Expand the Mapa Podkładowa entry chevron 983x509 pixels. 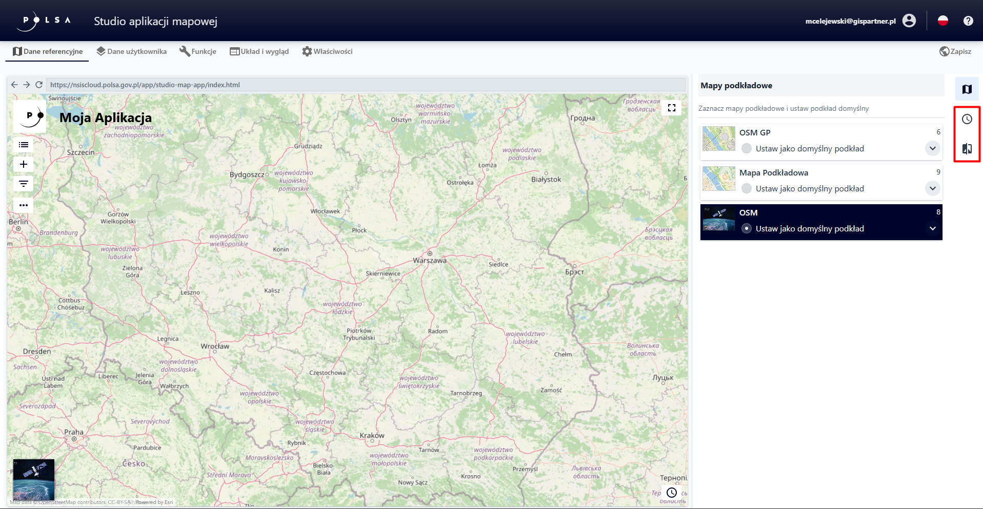point(932,189)
